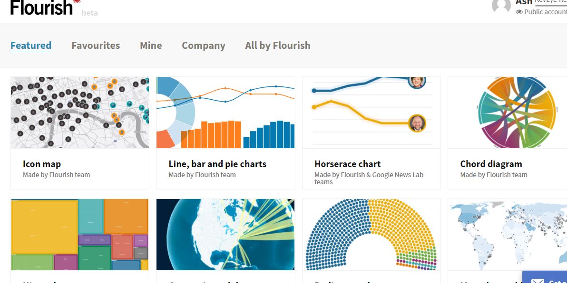Click the eye icon beside Public account

tap(519, 12)
